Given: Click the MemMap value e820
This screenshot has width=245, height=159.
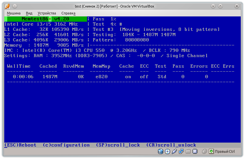Looking at the screenshot, I should click(x=101, y=77).
